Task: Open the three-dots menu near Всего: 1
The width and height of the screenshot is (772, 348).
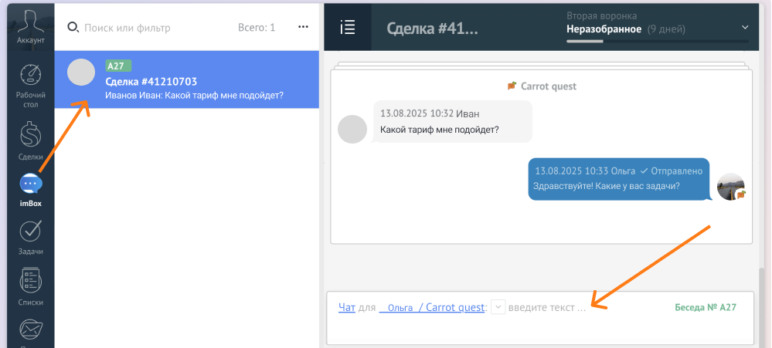Action: (x=303, y=27)
